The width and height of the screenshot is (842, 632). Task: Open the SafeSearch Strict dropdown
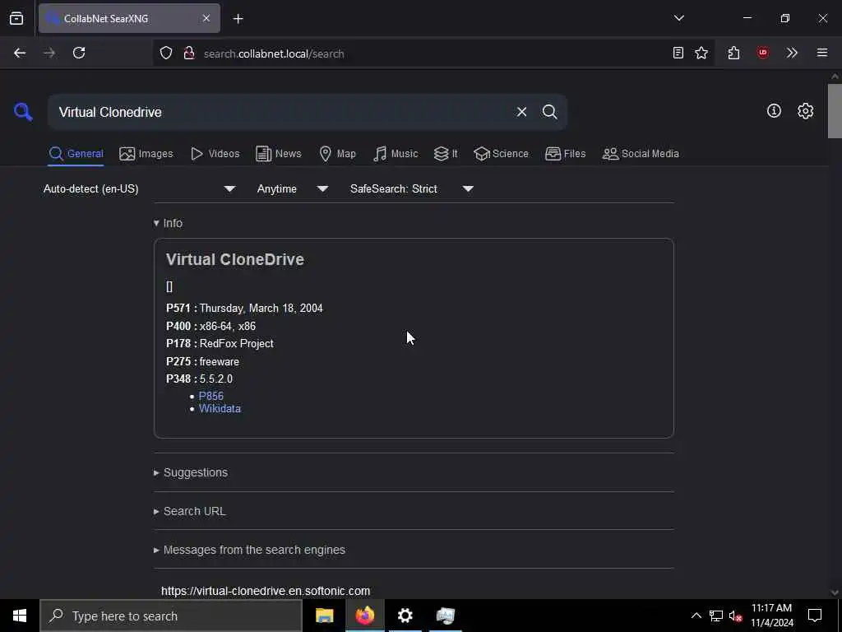pyautogui.click(x=411, y=188)
